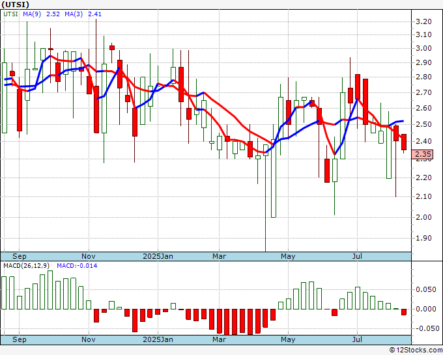The image size is (443, 355).
Task: Click Jul on the price chart date axis
Action: tap(358, 256)
